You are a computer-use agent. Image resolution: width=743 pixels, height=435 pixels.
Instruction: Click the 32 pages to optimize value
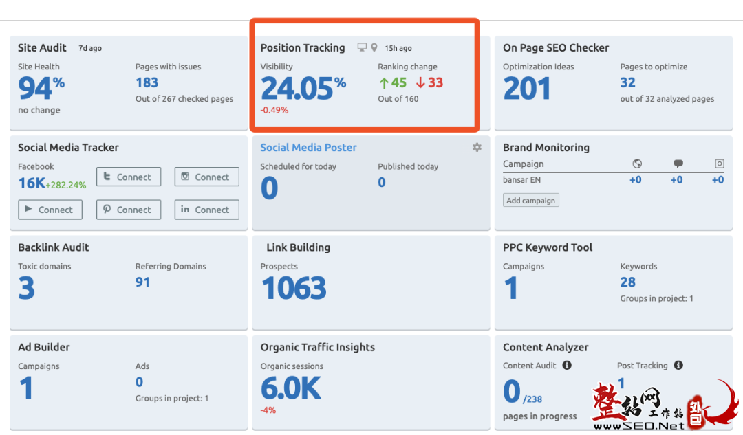coord(628,82)
